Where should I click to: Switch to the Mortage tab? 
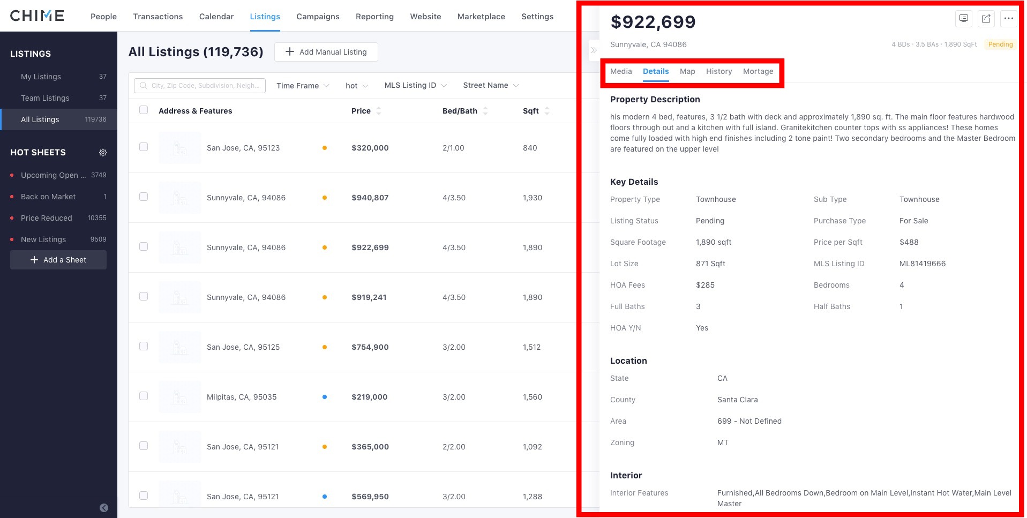pos(758,71)
